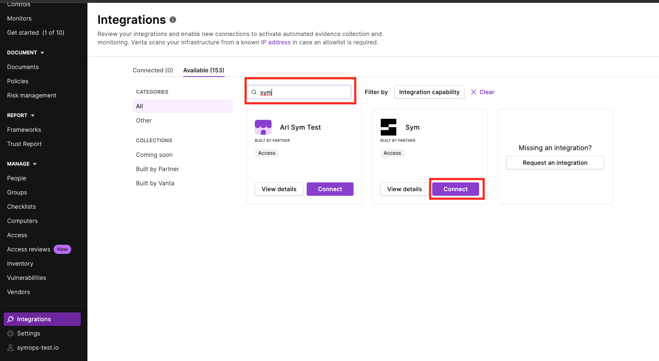View details for Sym
Viewport: 659px width, 361px height.
pyautogui.click(x=405, y=189)
